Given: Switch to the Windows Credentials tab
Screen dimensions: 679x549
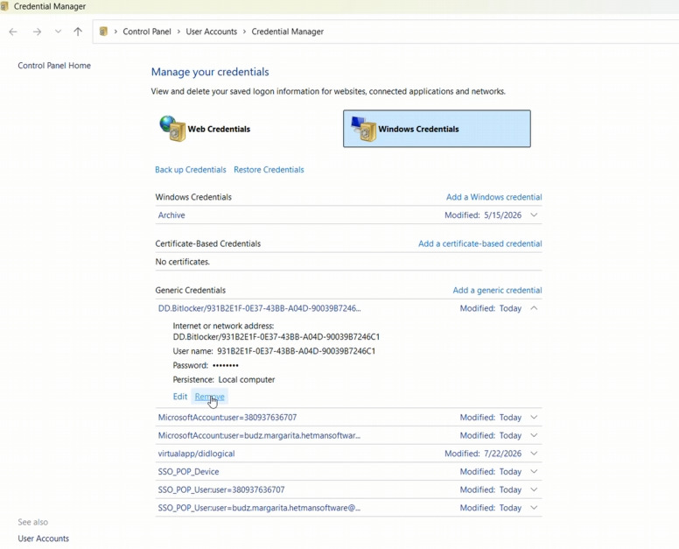Looking at the screenshot, I should (x=437, y=129).
